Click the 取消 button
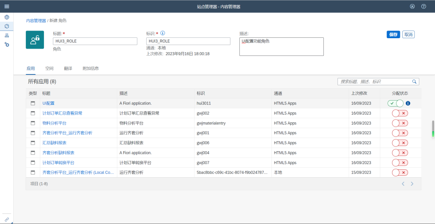The height and width of the screenshot is (224, 435). (408, 34)
